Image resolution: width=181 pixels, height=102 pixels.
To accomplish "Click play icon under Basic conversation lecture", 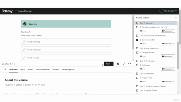I will [x=141, y=44].
